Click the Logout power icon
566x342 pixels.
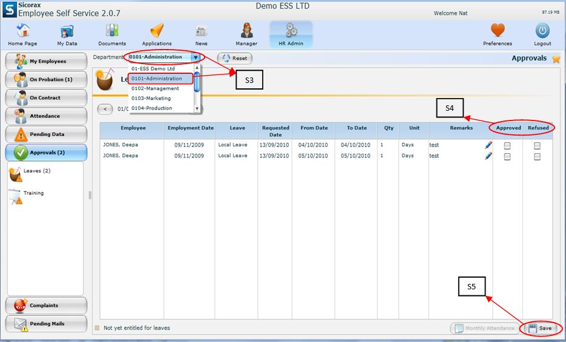point(542,34)
